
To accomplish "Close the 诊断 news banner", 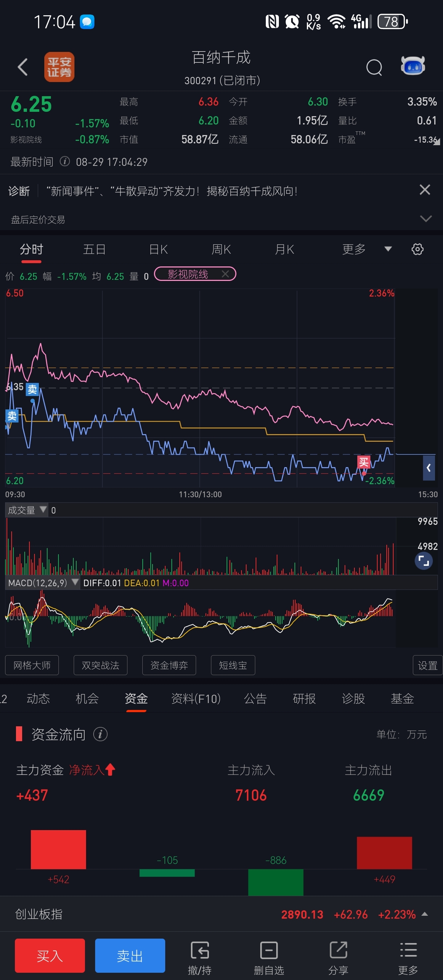I will point(425,190).
